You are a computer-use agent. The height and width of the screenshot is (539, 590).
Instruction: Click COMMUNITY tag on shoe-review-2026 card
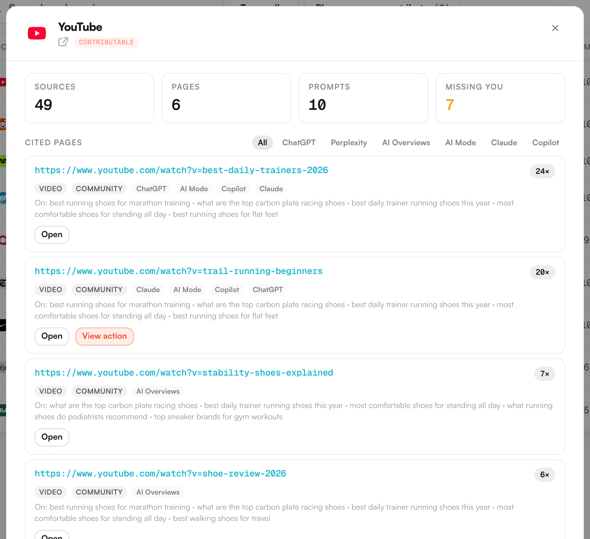click(x=99, y=492)
